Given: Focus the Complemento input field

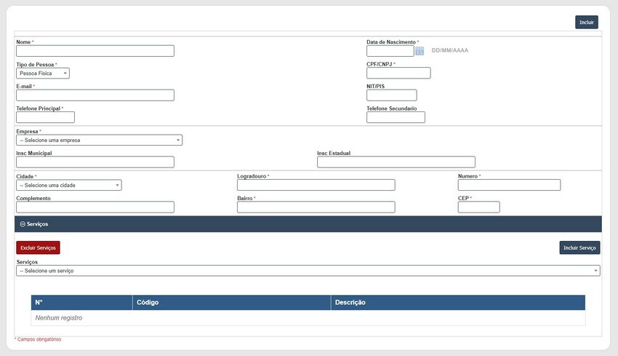Looking at the screenshot, I should [x=95, y=207].
